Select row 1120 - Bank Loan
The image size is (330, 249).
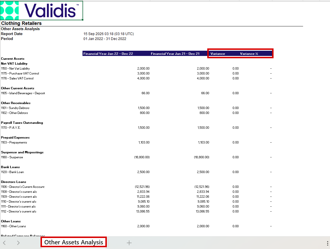[12, 172]
